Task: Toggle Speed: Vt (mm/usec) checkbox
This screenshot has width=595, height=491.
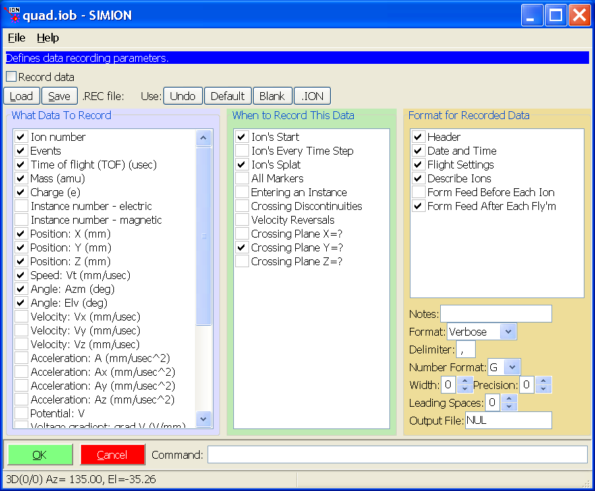Action: [x=21, y=275]
